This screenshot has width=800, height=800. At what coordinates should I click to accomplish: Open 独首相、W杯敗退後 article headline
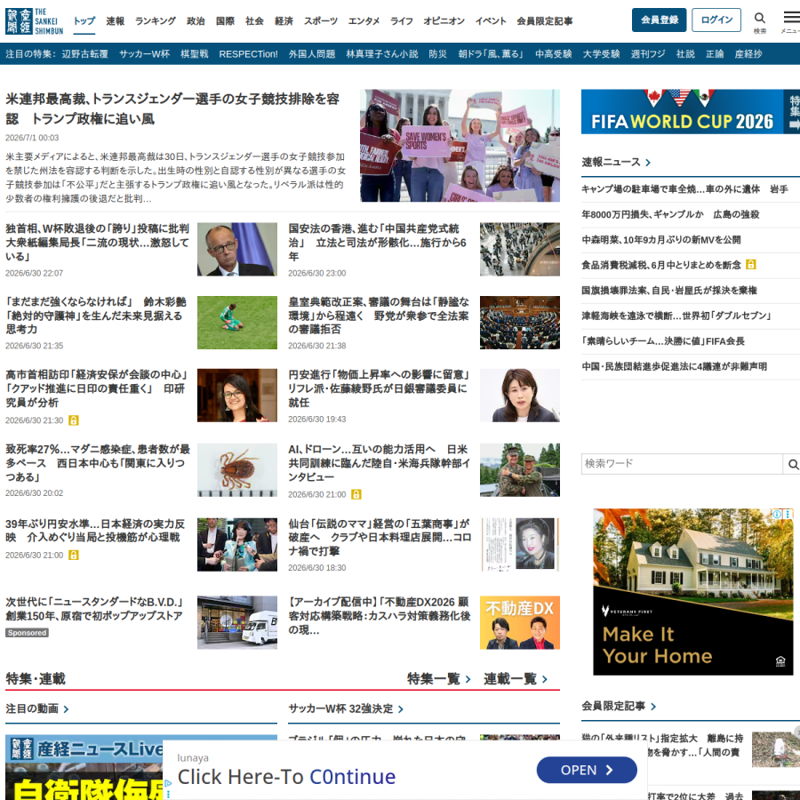98,243
